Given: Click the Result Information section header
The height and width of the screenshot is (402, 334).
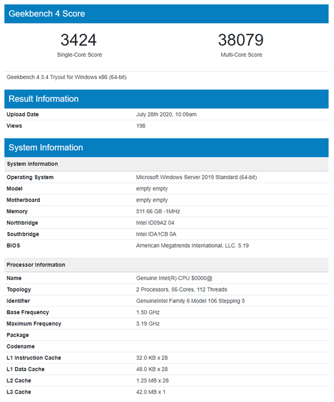Looking at the screenshot, I should click(43, 99).
